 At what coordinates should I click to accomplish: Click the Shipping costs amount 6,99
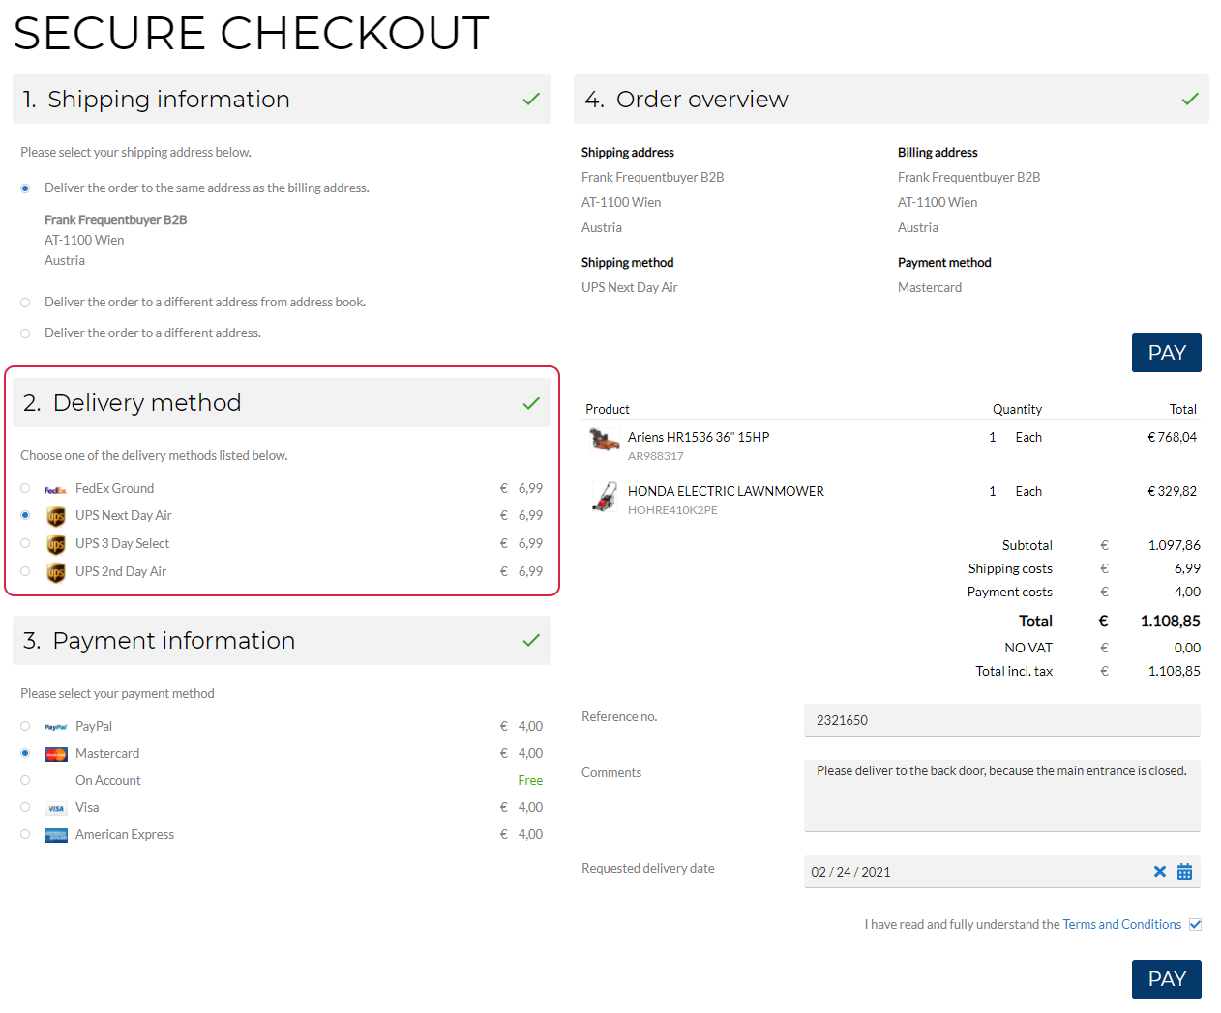(1187, 569)
